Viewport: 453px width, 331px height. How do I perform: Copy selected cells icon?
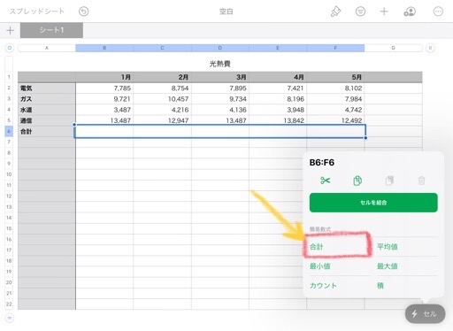tap(357, 181)
